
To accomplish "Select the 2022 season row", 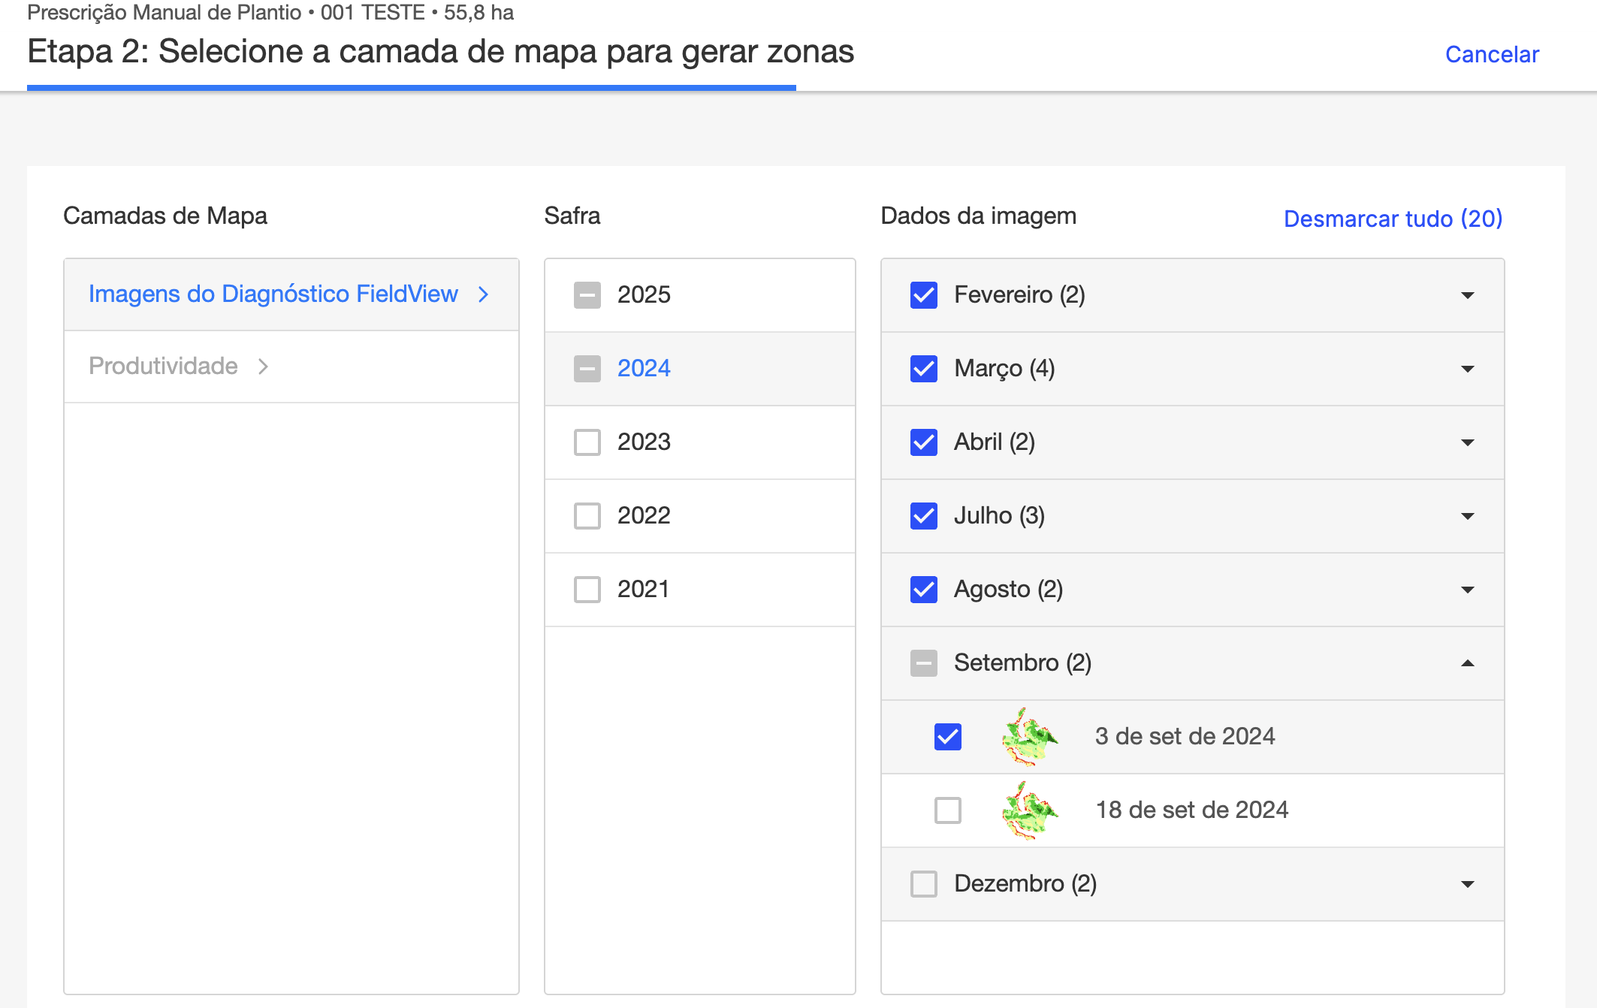I will point(644,516).
